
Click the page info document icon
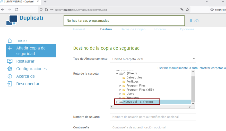click(x=46, y=10)
